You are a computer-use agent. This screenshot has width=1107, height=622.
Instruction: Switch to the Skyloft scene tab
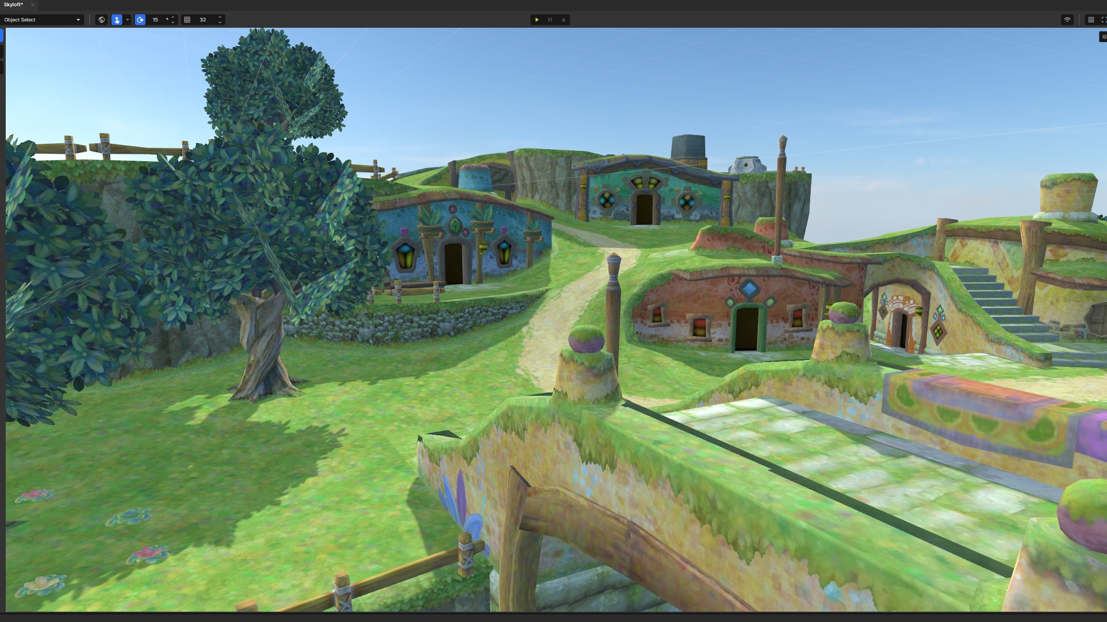(13, 5)
